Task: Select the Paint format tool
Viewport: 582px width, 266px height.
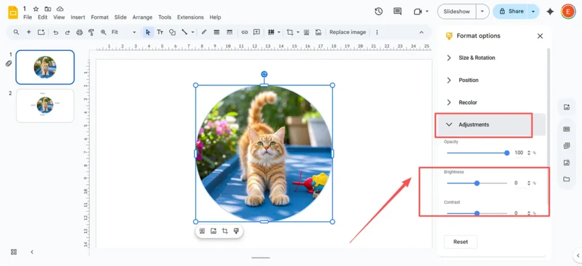Action: tap(92, 32)
